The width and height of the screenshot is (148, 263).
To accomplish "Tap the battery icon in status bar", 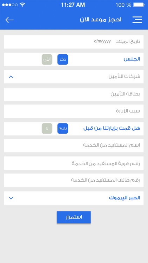I will [139, 5].
